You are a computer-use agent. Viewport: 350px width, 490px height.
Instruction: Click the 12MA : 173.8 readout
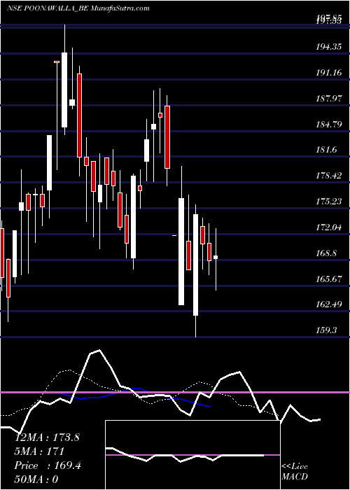(x=47, y=437)
